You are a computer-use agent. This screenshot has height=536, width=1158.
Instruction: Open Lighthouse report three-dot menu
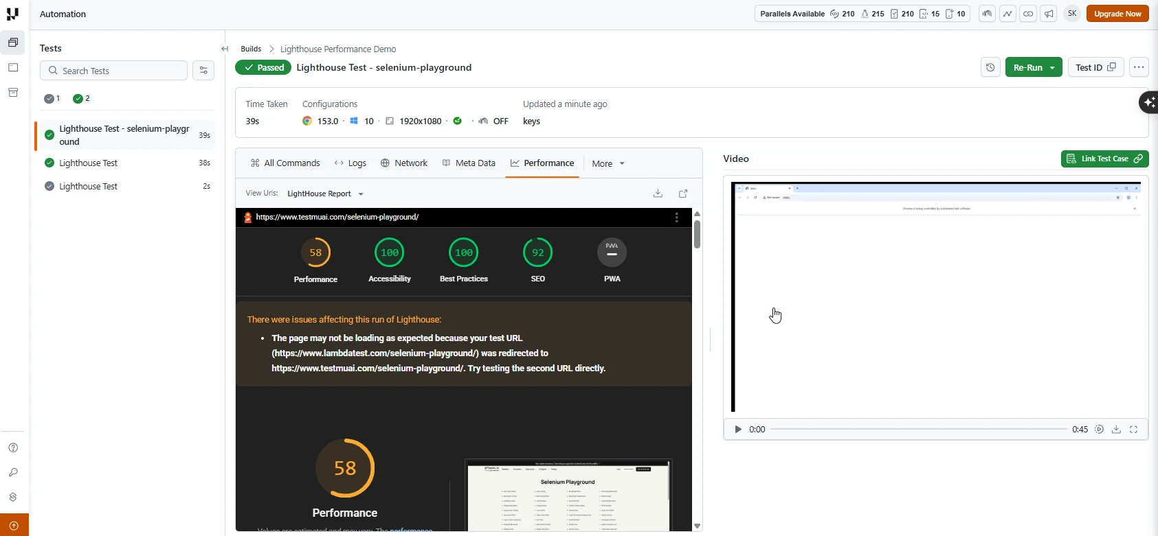677,217
